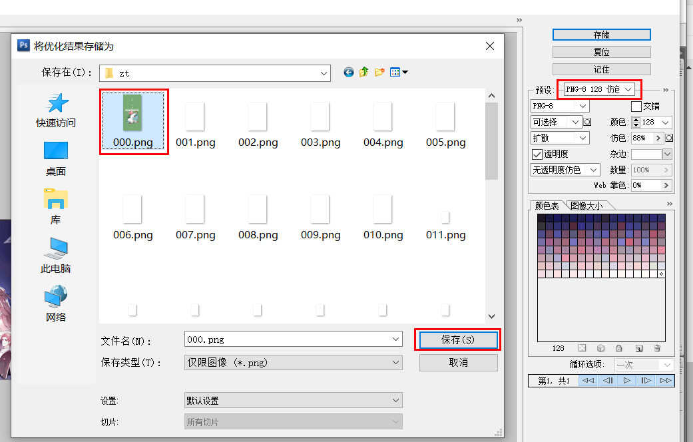Jump to last animation frame

click(x=665, y=381)
